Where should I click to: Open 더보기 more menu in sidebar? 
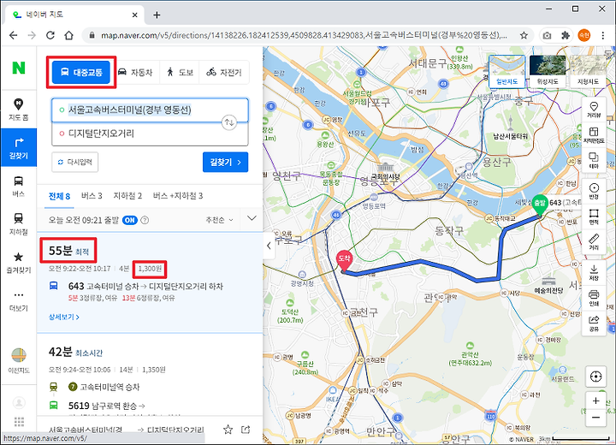coord(19,300)
